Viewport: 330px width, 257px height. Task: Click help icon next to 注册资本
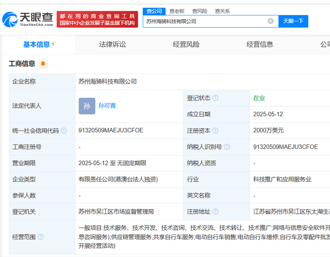pyautogui.click(x=216, y=131)
